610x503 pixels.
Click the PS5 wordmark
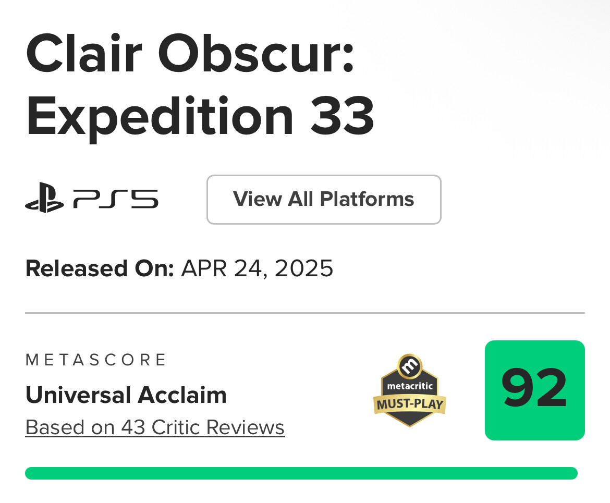pos(115,199)
